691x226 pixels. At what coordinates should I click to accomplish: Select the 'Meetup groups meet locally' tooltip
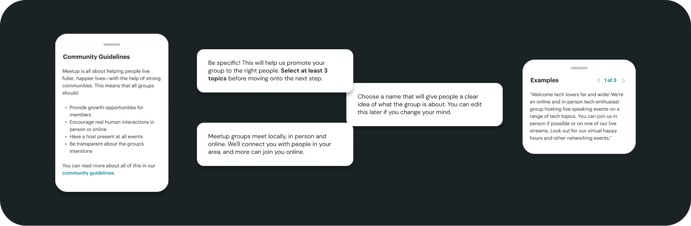[x=275, y=144]
